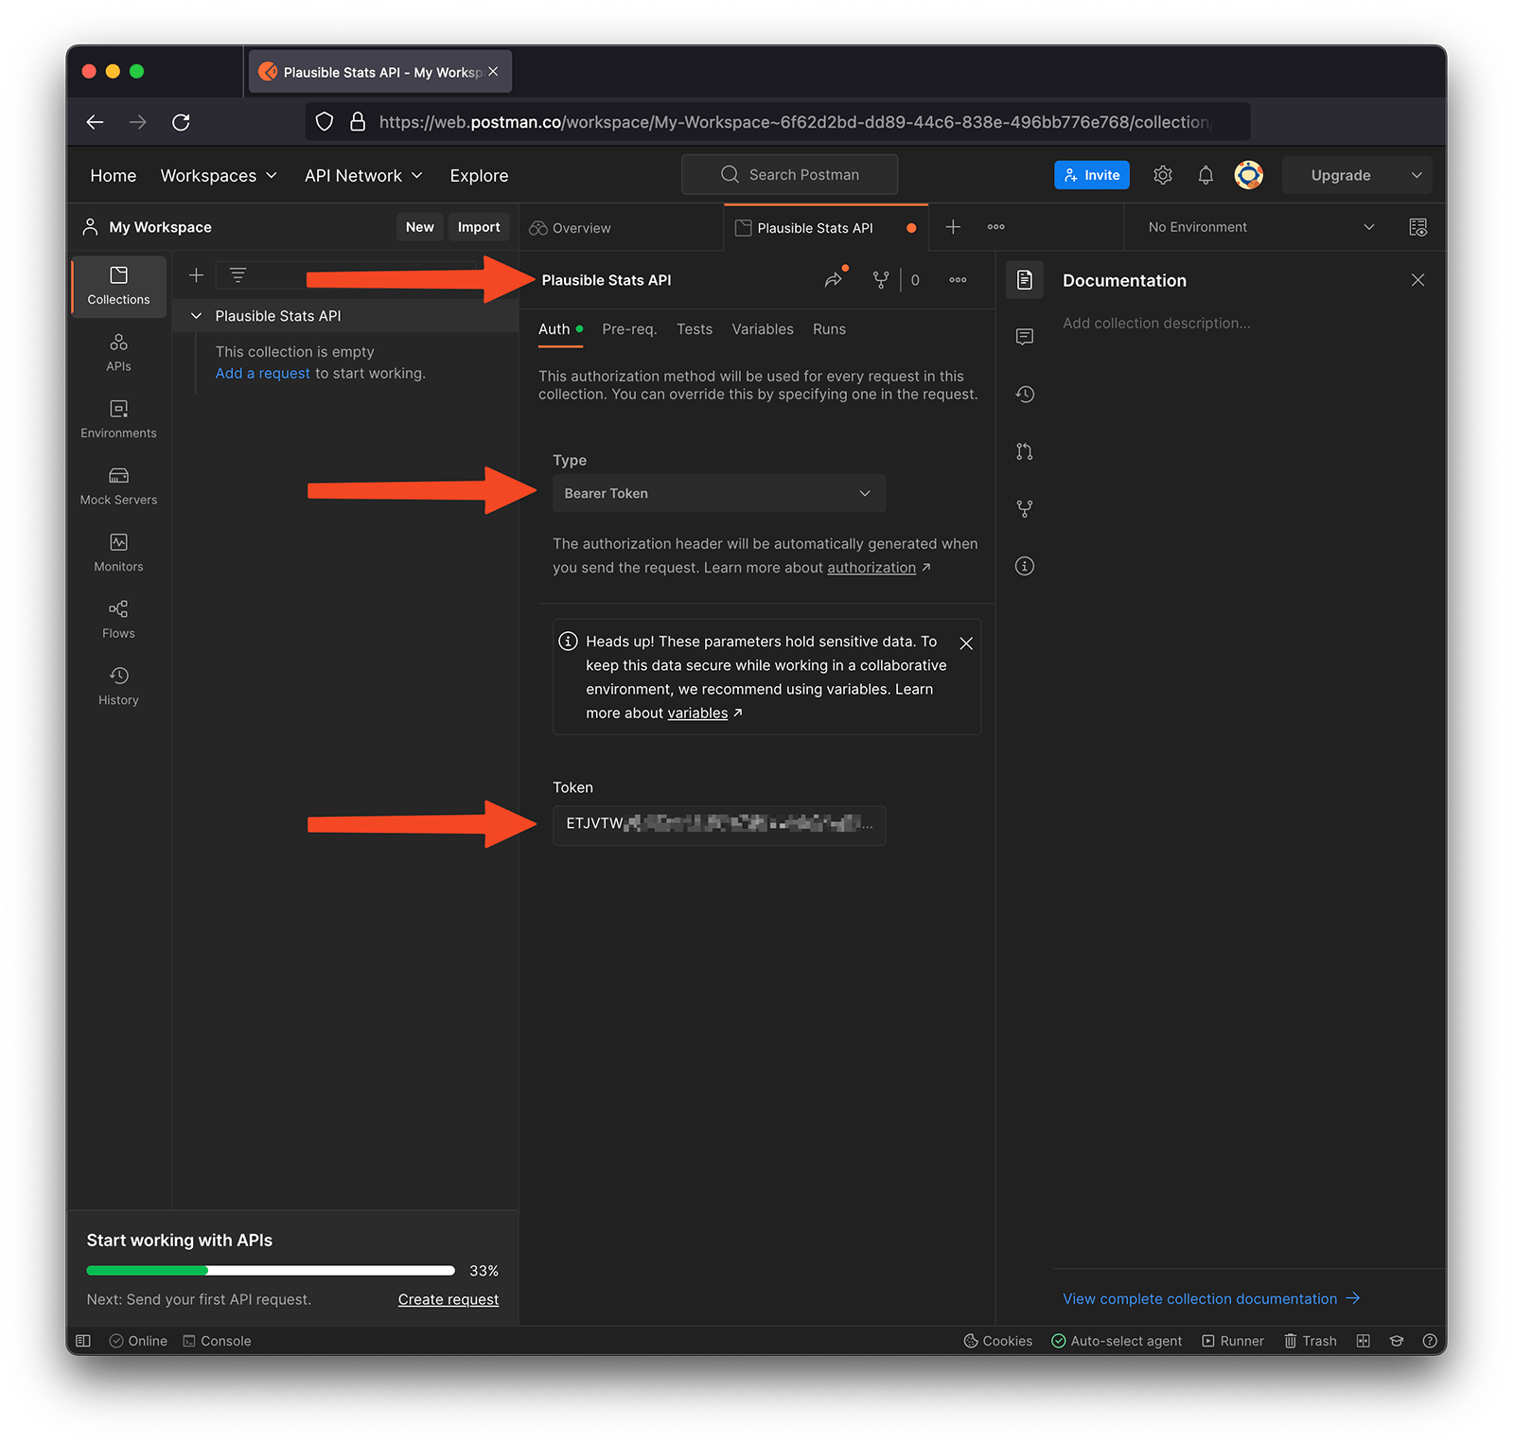Image resolution: width=1514 pixels, height=1444 pixels.
Task: Go back in the browser
Action: [95, 122]
